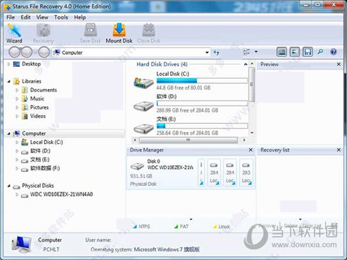Open the Edit menu
Viewport: 347px width, 260px height.
click(25, 17)
